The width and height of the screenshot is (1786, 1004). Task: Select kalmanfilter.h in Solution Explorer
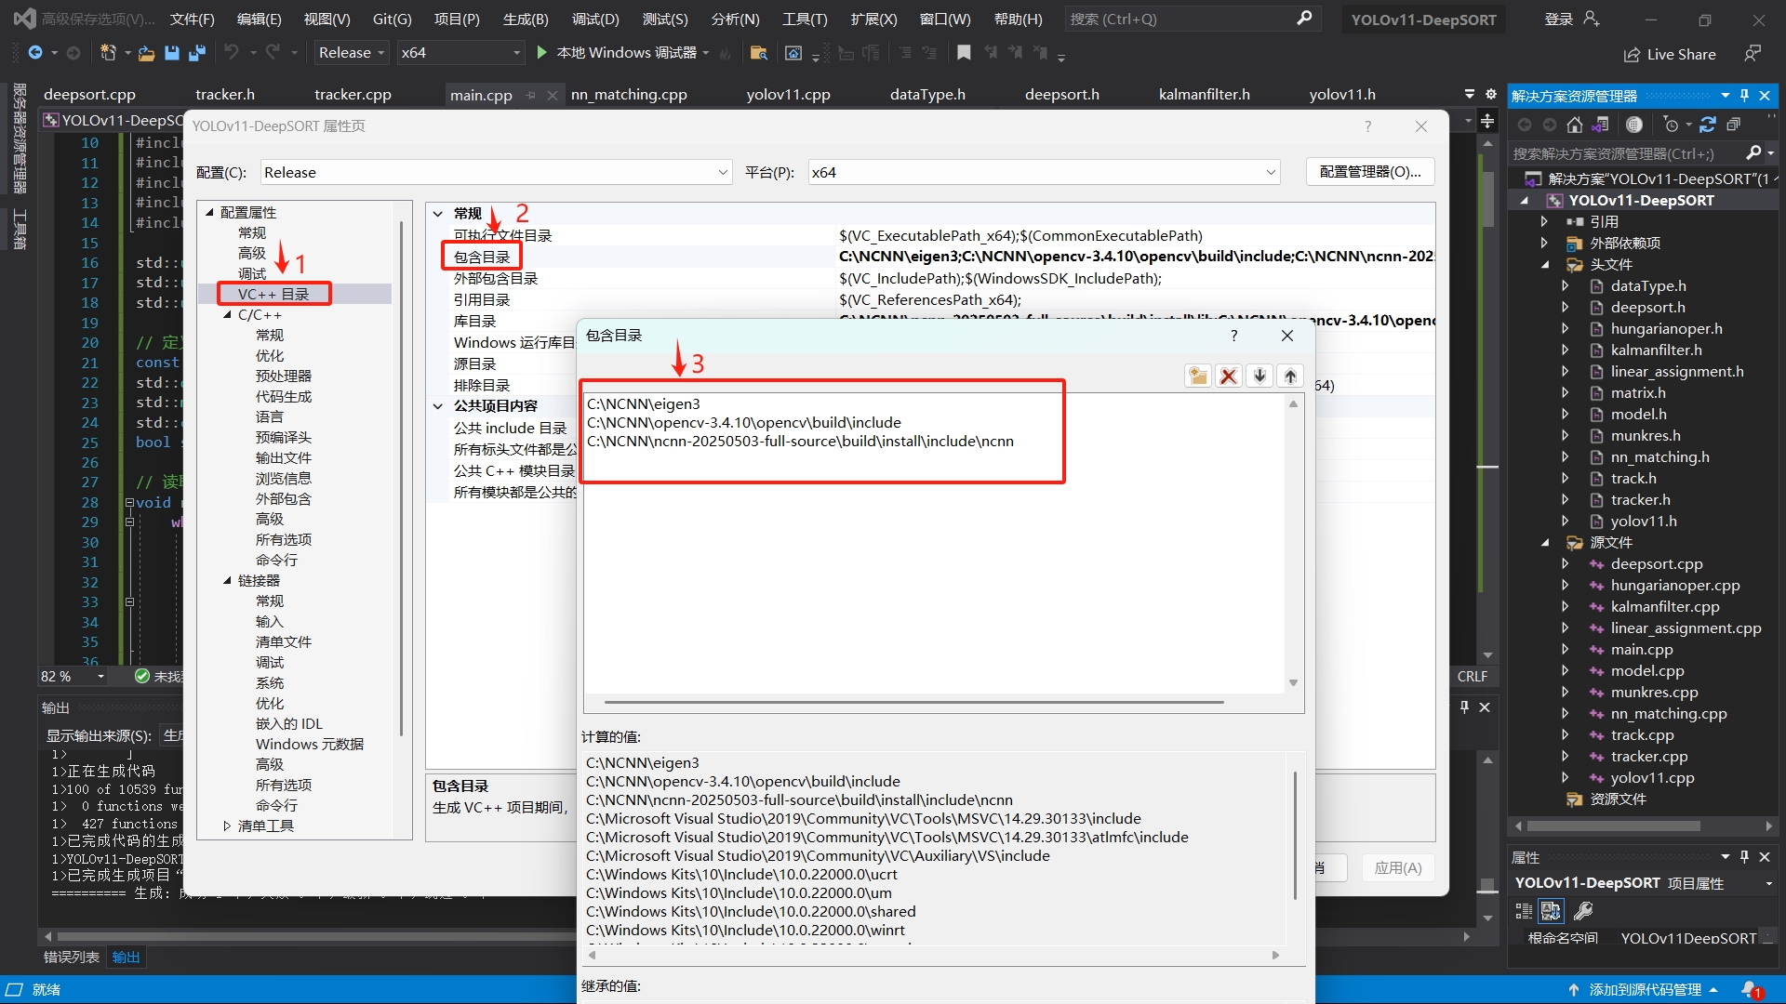click(x=1656, y=350)
